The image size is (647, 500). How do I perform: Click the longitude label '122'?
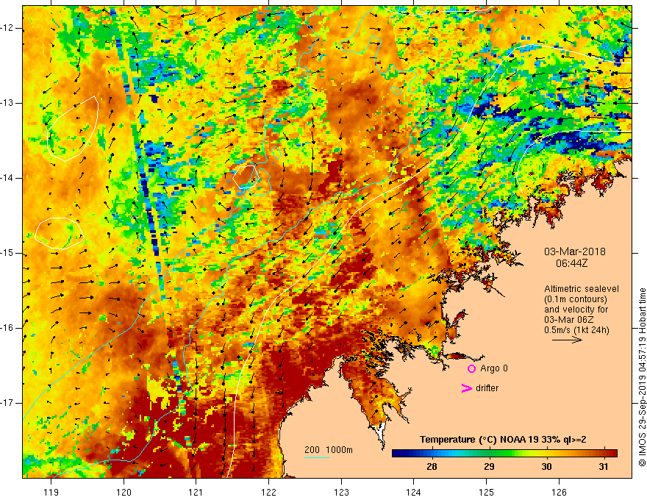(x=268, y=492)
